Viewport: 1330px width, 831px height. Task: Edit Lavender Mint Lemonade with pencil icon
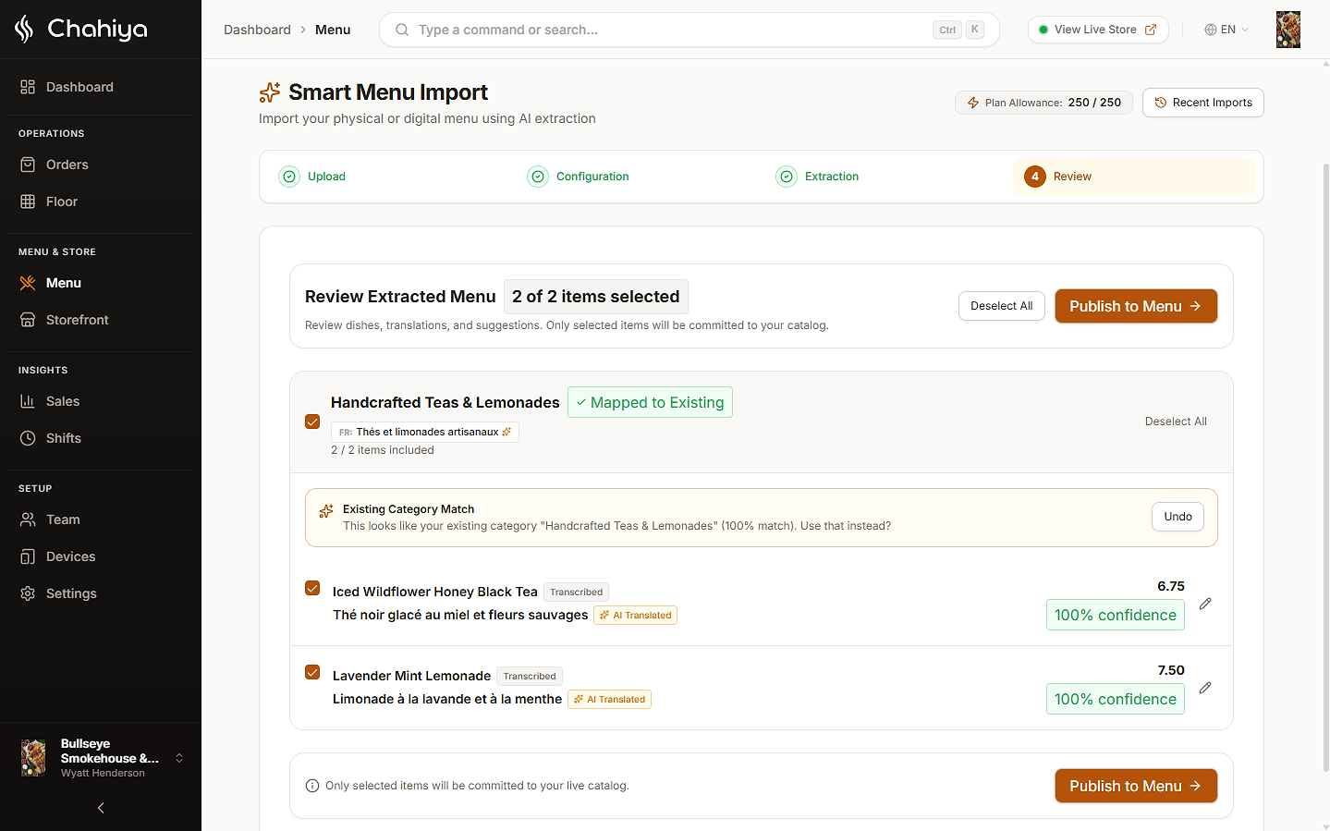[x=1205, y=688]
